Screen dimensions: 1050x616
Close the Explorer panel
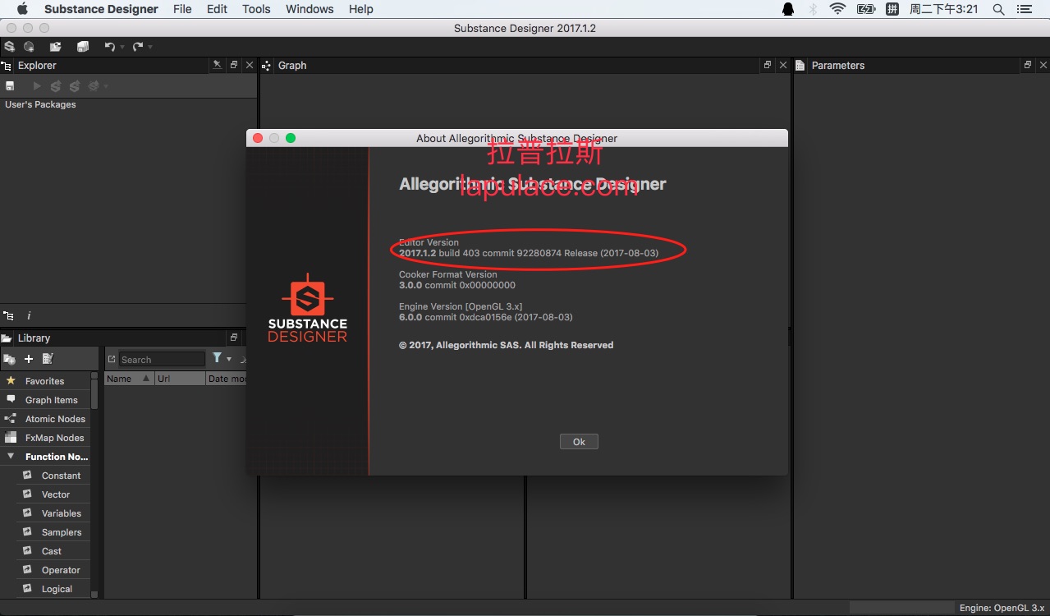point(250,65)
